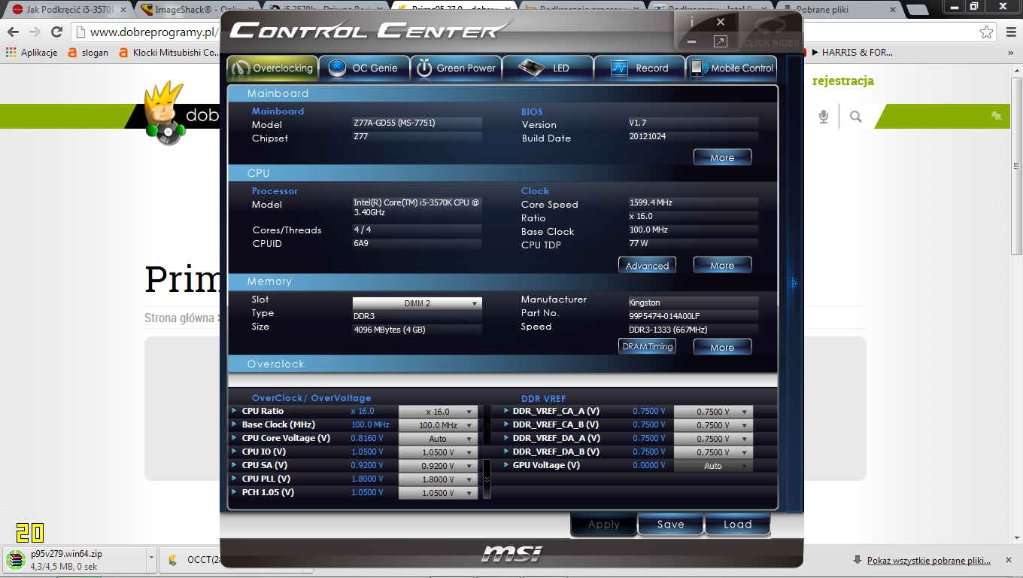Expand the CPU IO (V) row triangle

click(x=235, y=452)
